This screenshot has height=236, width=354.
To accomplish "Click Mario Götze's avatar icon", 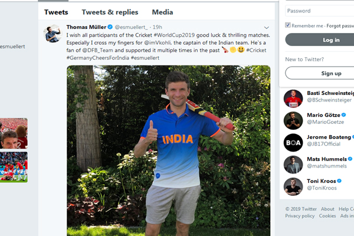I will (x=293, y=120).
